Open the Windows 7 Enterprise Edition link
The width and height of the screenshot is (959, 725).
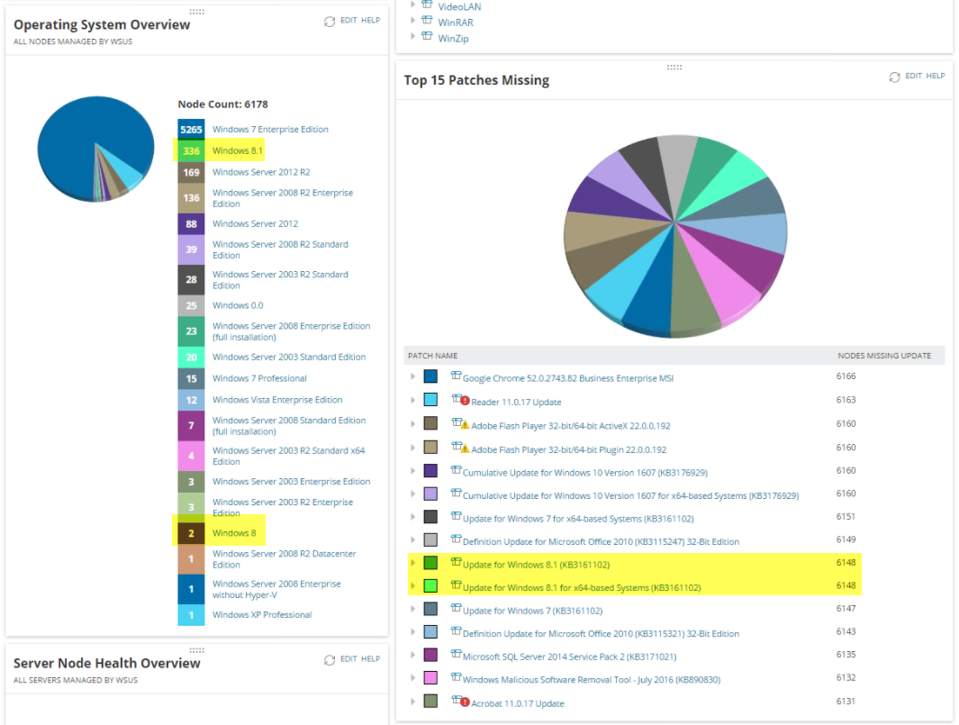[270, 130]
